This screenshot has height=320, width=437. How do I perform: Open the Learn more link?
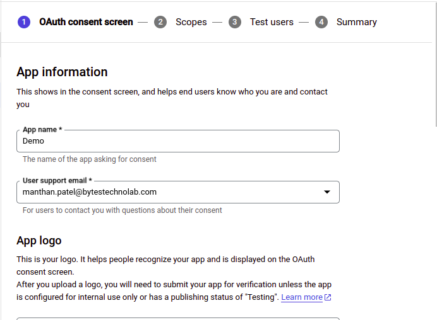(x=302, y=297)
